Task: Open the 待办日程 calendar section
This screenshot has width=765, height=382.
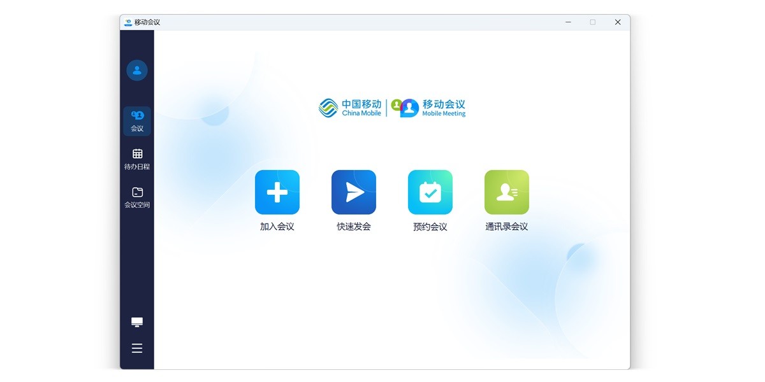Action: [137, 159]
